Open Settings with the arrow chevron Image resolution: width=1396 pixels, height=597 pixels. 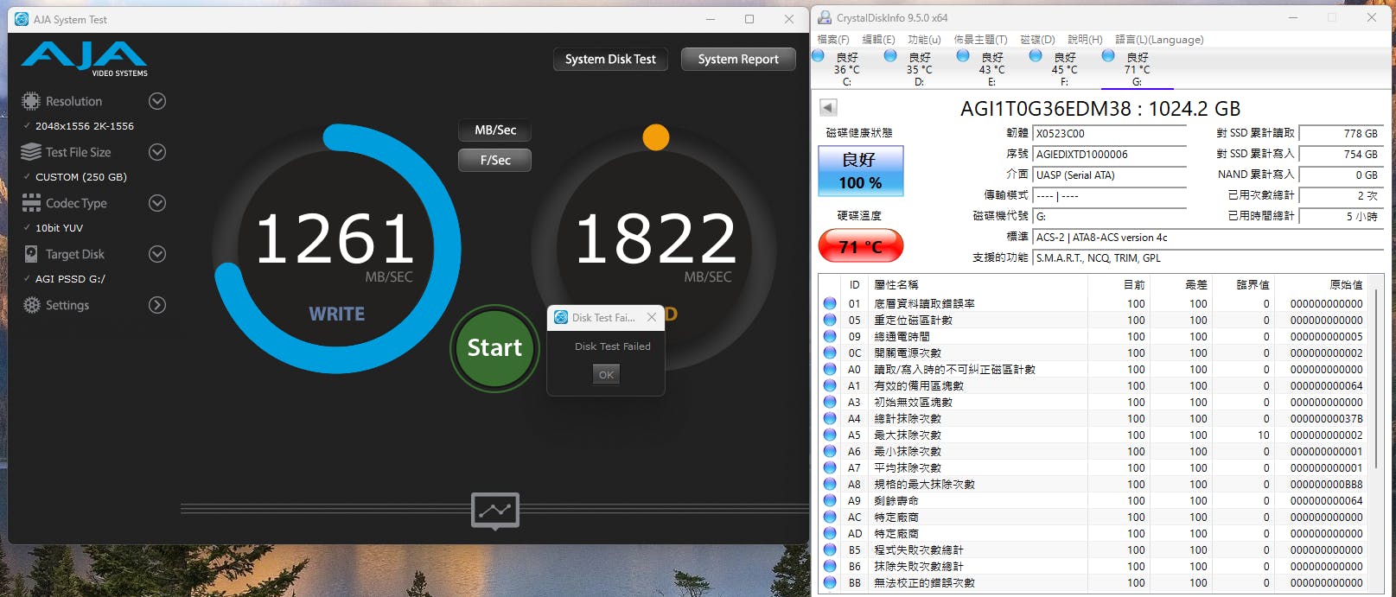(157, 305)
